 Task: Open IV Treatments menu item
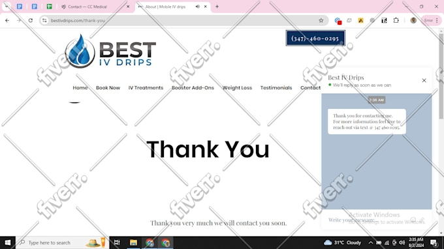[146, 88]
